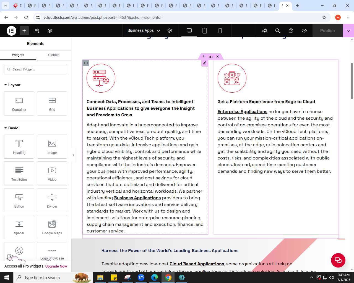Open Site Settings sliders icon

click(37, 31)
